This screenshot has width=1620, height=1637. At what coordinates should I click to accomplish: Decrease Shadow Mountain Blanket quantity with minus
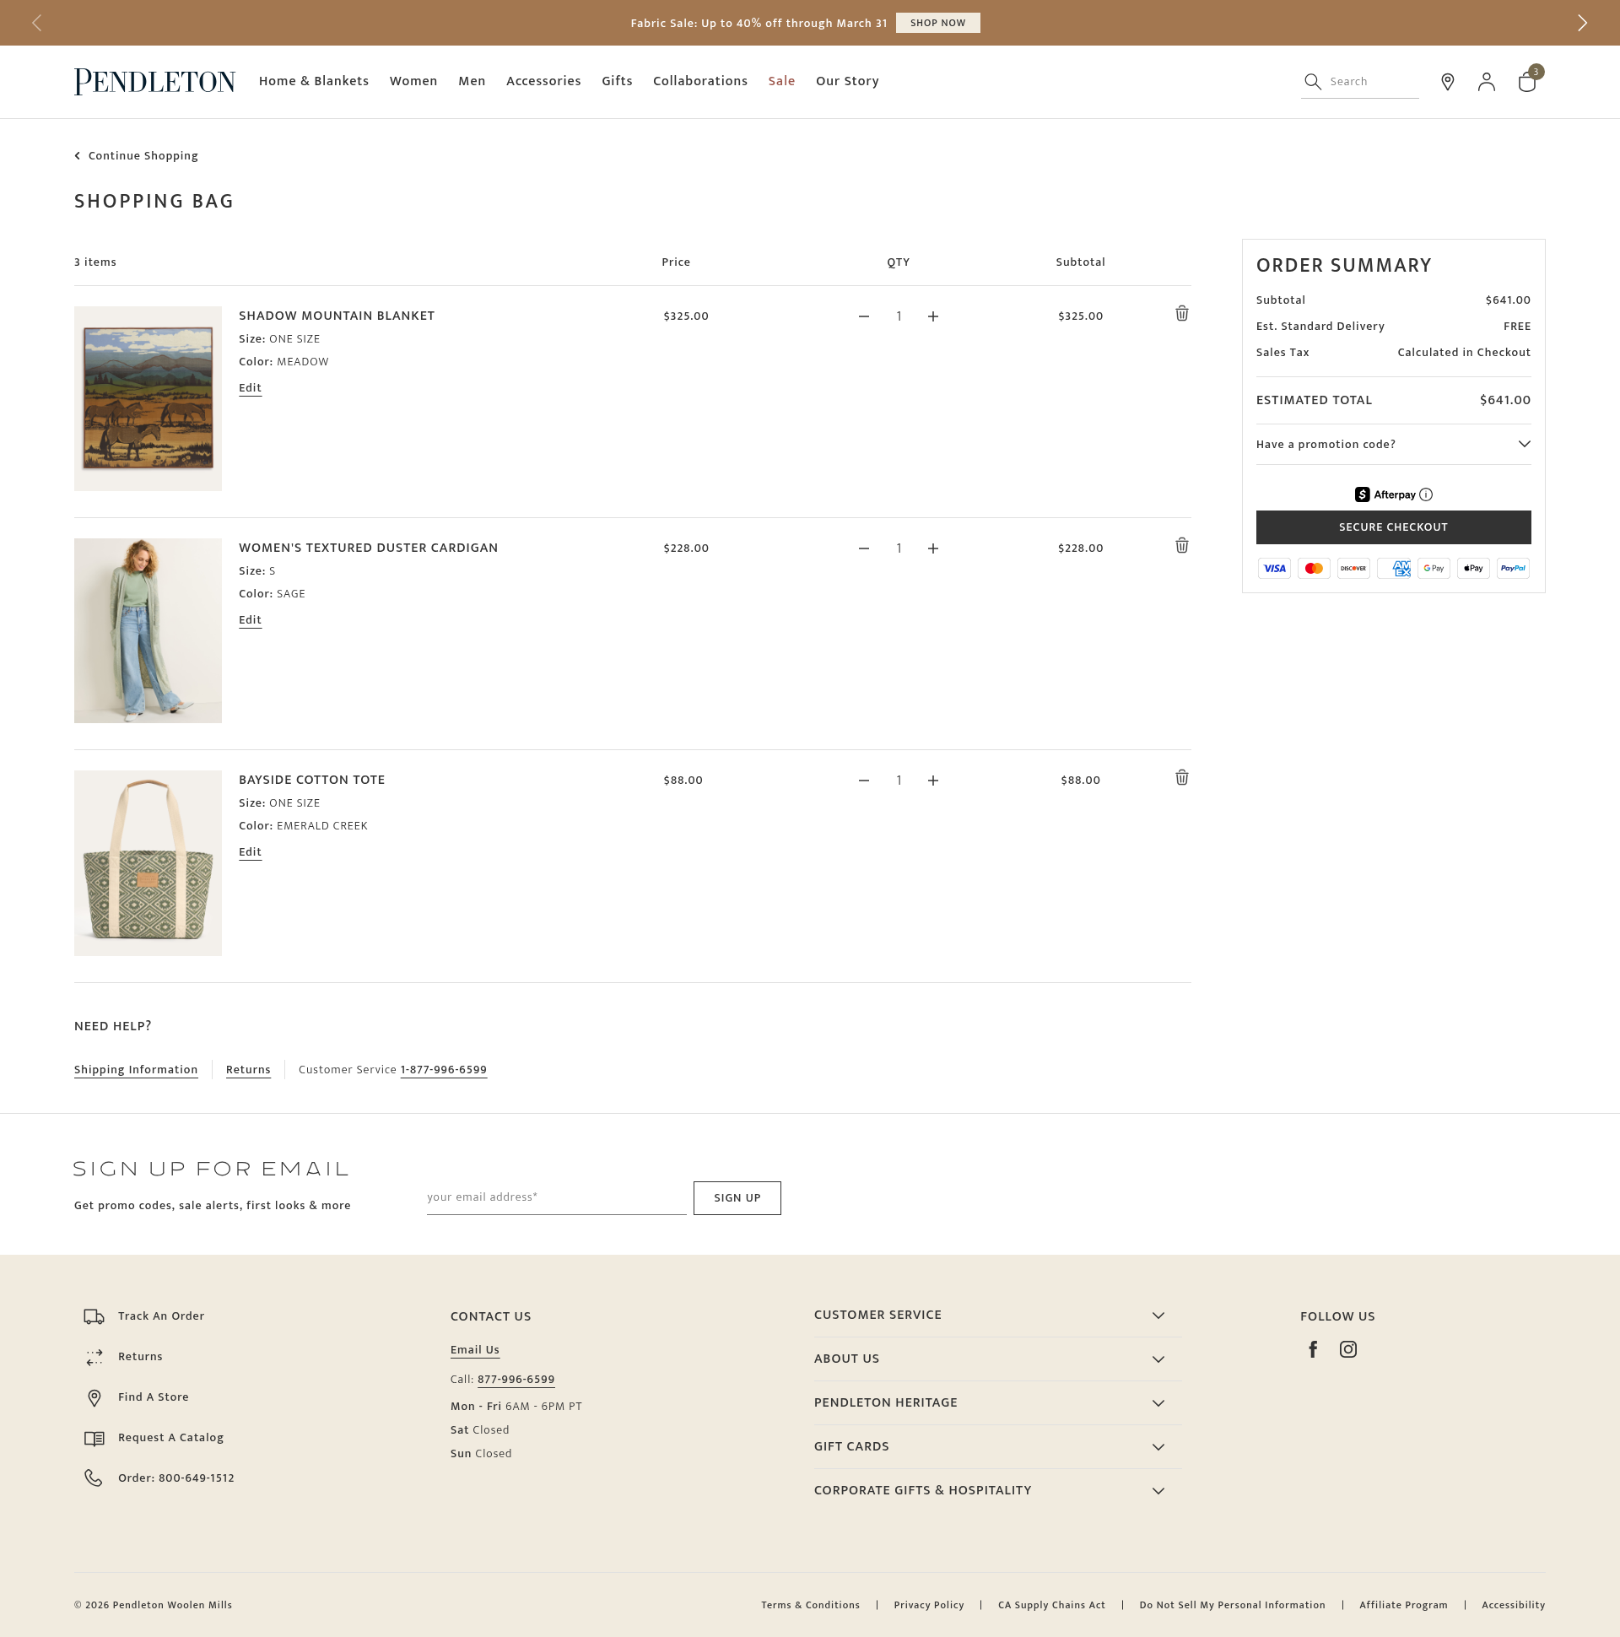[x=863, y=316]
